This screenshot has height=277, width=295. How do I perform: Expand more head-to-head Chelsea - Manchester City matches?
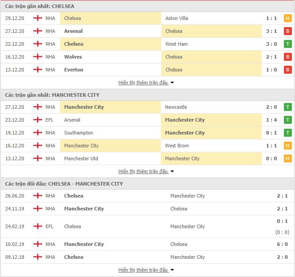(146, 270)
